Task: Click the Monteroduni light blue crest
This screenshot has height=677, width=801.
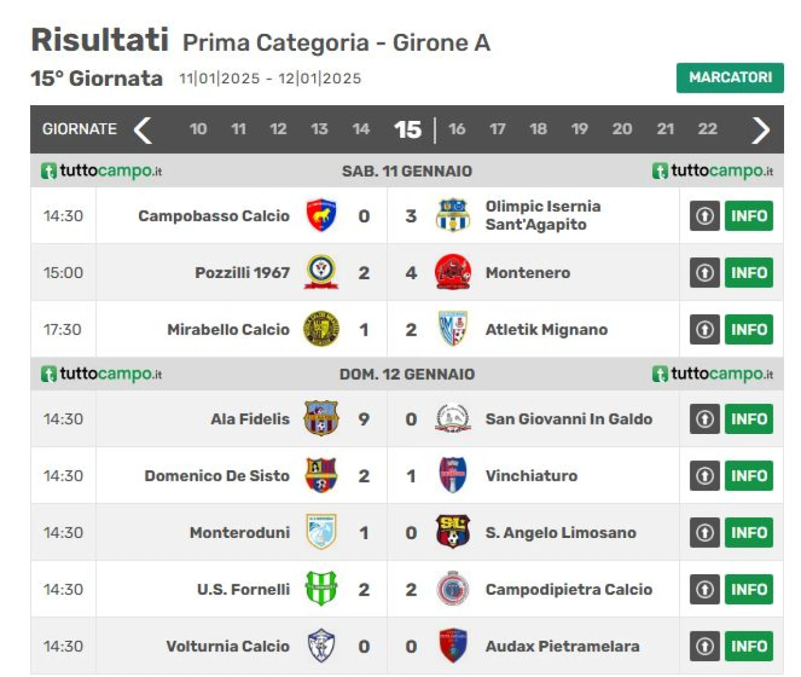Action: (x=321, y=532)
